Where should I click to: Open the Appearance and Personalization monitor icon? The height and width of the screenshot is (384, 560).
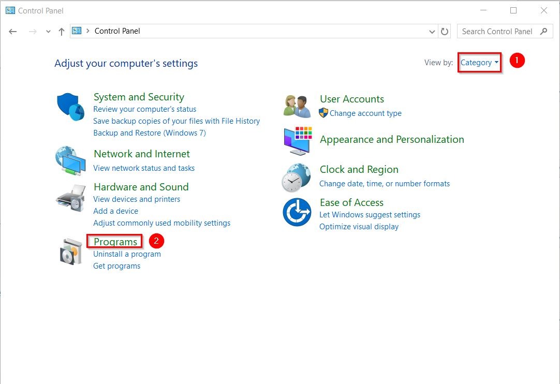(297, 140)
